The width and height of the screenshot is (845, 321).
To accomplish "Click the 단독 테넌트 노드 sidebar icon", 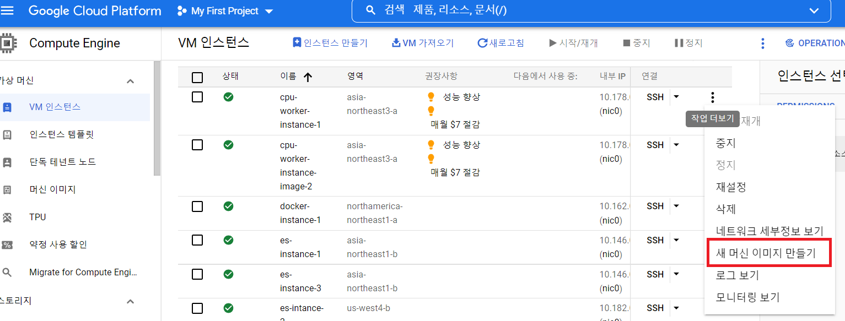I will [7, 162].
